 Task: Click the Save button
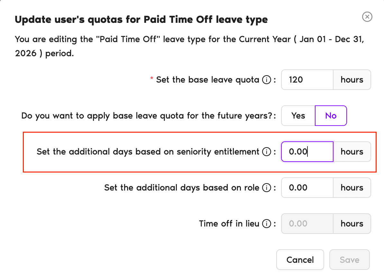[x=349, y=260]
